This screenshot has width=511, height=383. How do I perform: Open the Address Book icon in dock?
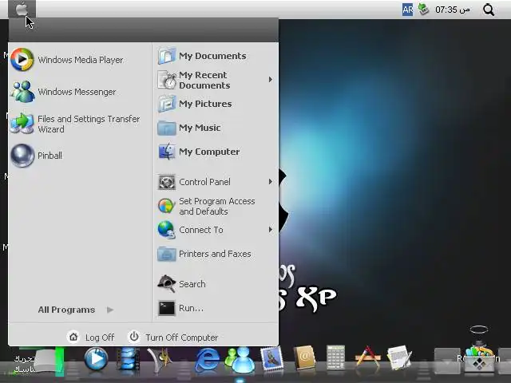(x=304, y=357)
